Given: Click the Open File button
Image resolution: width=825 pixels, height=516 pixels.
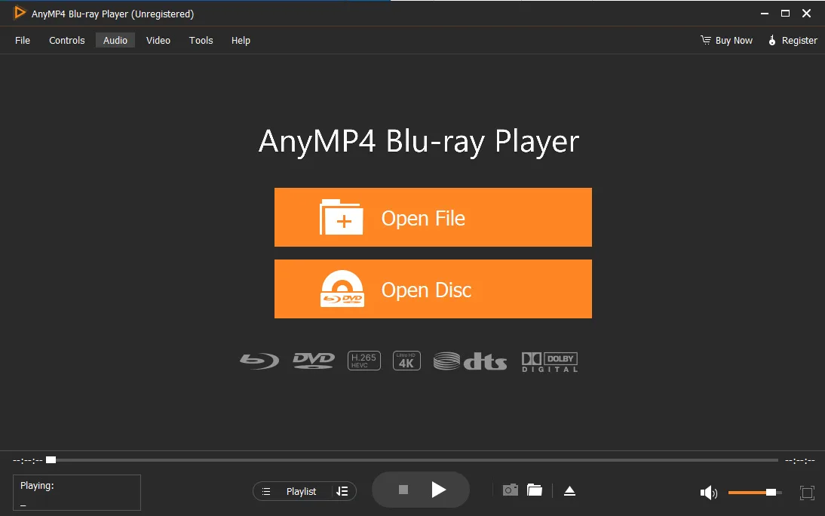Looking at the screenshot, I should (x=433, y=217).
